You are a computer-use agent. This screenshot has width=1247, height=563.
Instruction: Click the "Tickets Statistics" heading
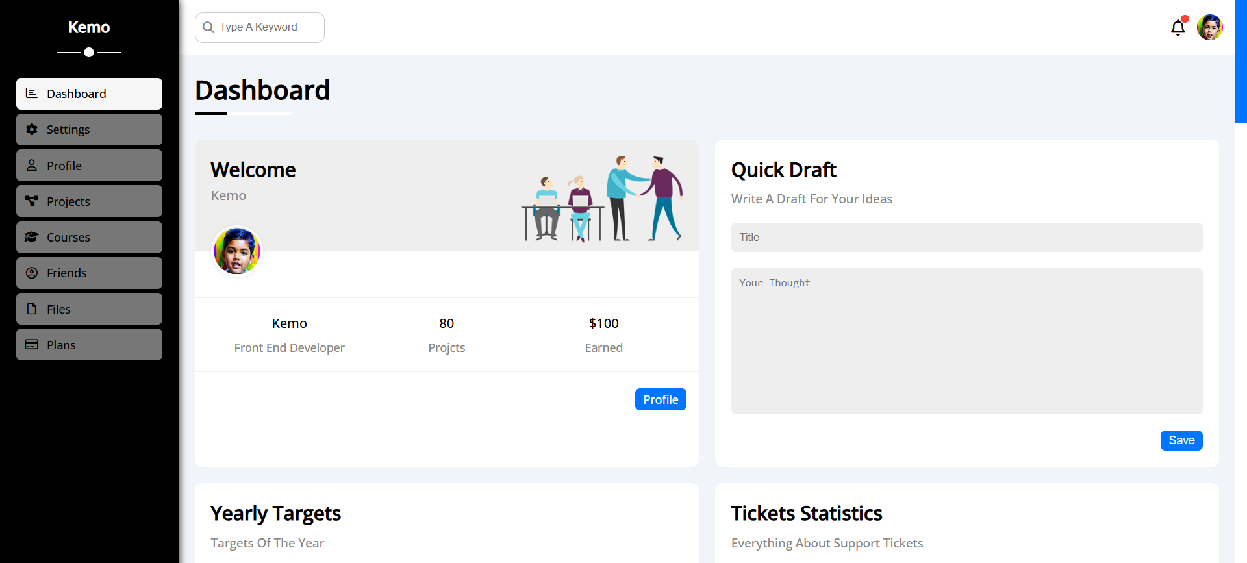tap(807, 513)
